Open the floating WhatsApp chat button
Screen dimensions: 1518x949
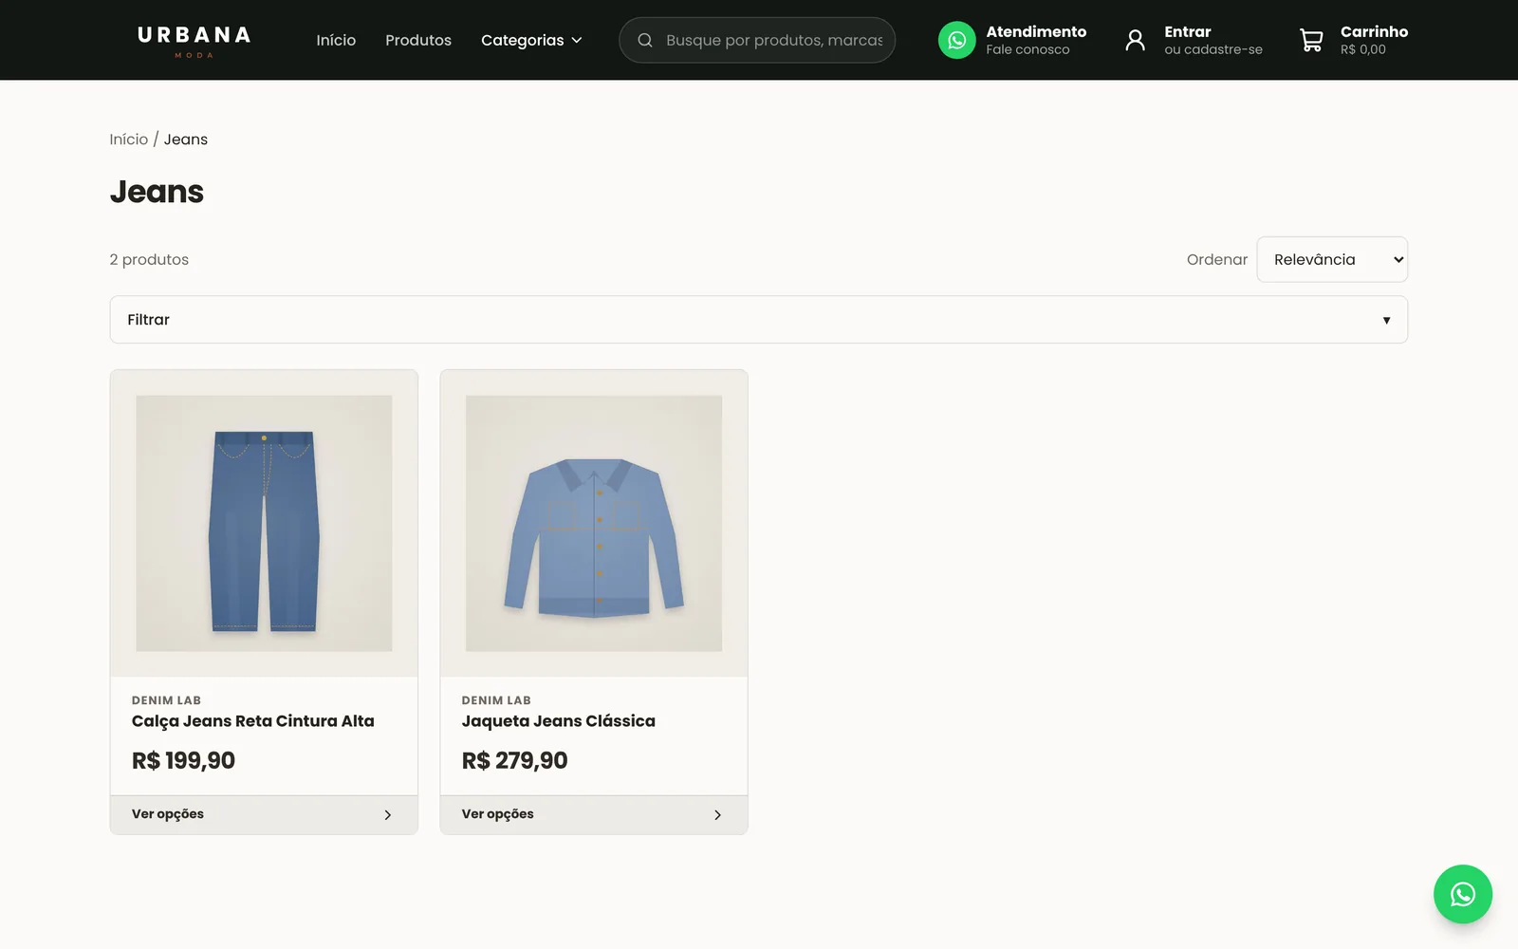click(1462, 894)
